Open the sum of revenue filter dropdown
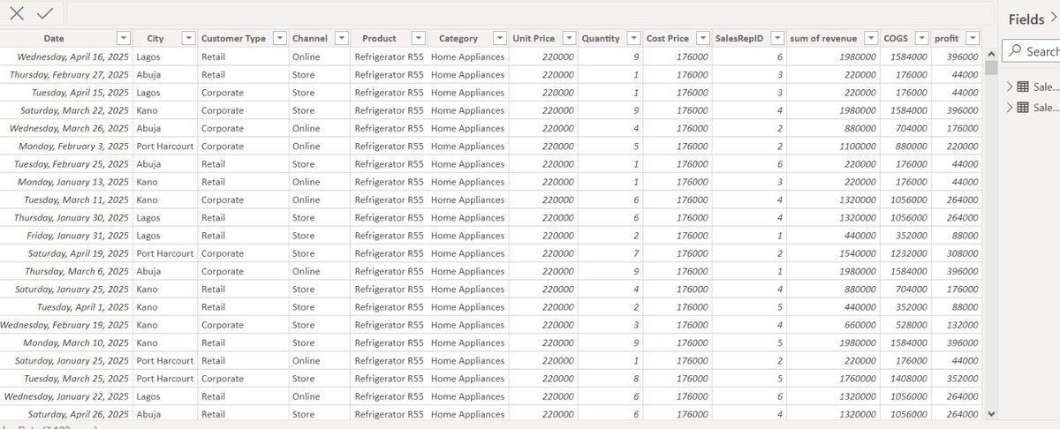1060x429 pixels. tap(870, 38)
